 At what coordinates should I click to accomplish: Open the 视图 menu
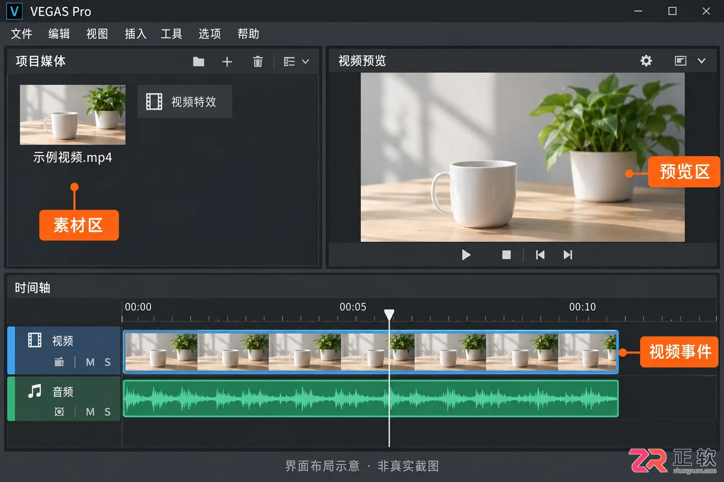(x=97, y=34)
